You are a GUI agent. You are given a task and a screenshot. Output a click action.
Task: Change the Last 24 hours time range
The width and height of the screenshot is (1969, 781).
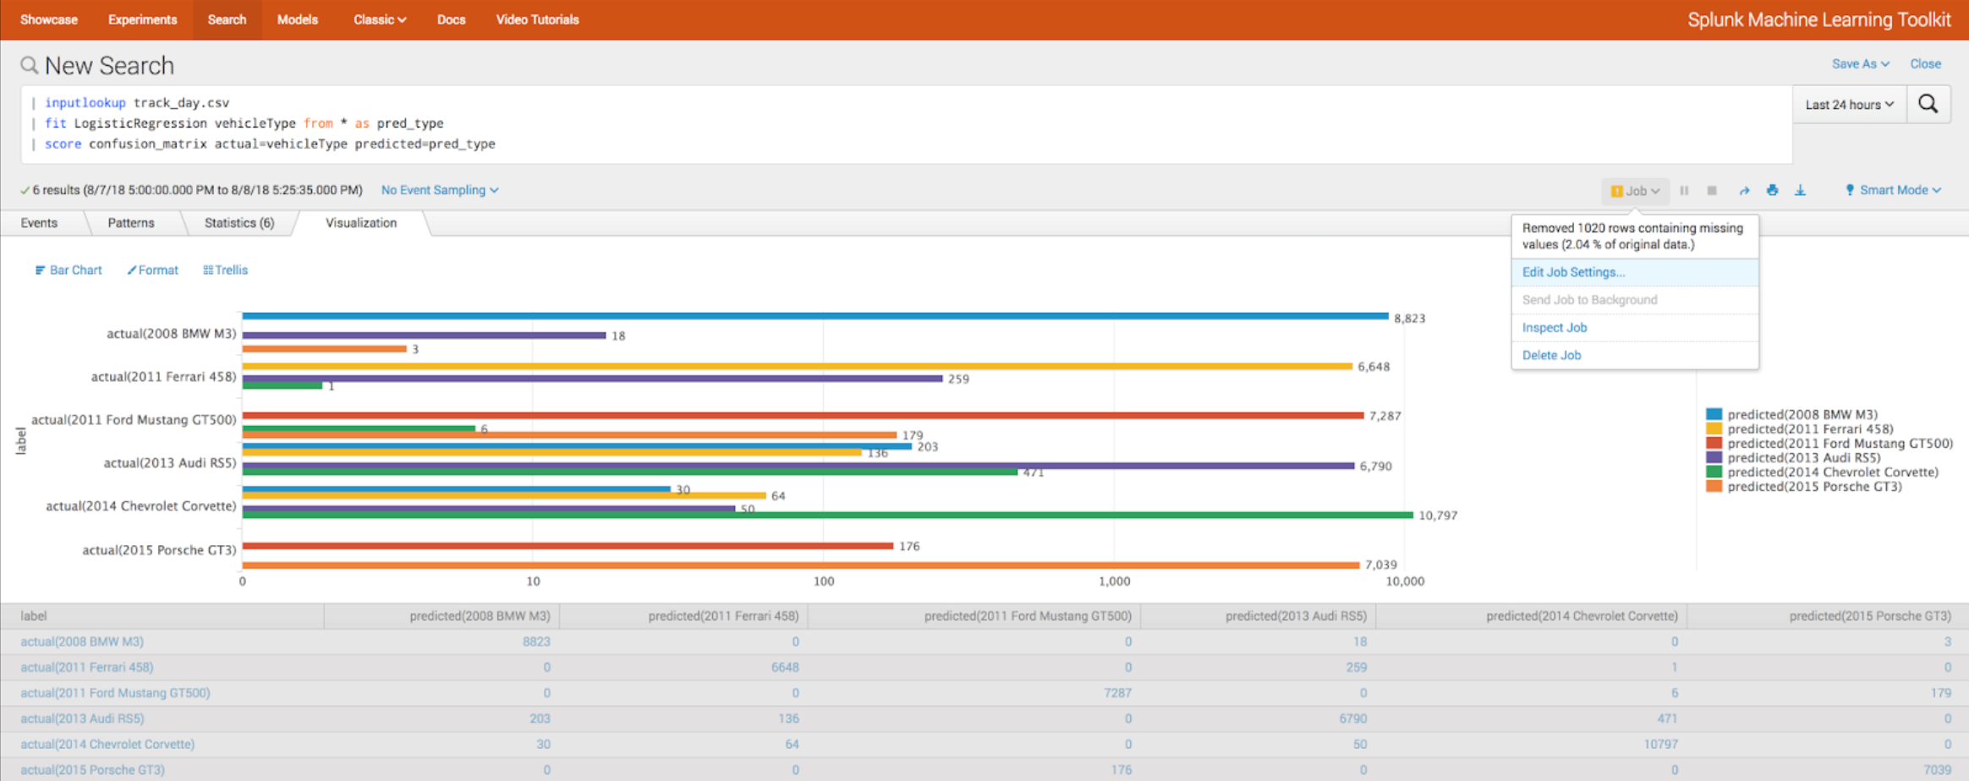coord(1848,104)
